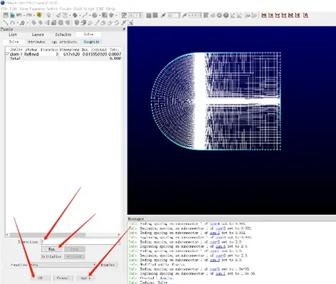The width and height of the screenshot is (336, 284).
Task: Click the yellow help icon in toolbar
Action: pyautogui.click(x=39, y=15)
